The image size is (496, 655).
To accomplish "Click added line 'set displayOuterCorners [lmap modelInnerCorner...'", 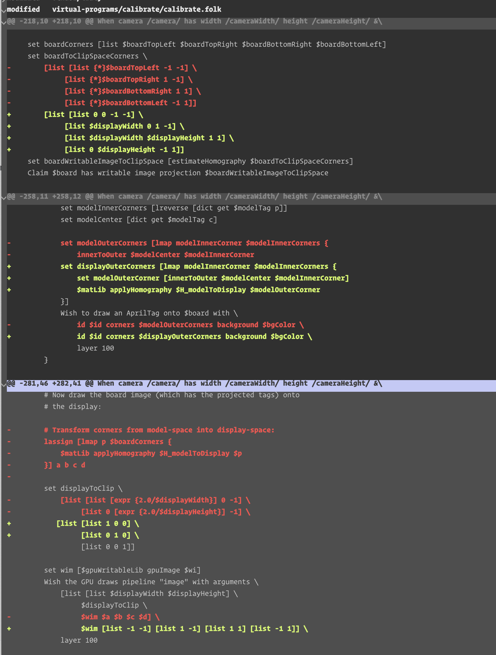I will [199, 267].
